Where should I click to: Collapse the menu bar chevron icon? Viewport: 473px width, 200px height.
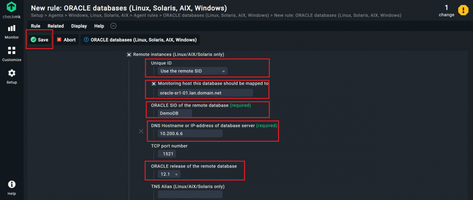113,26
